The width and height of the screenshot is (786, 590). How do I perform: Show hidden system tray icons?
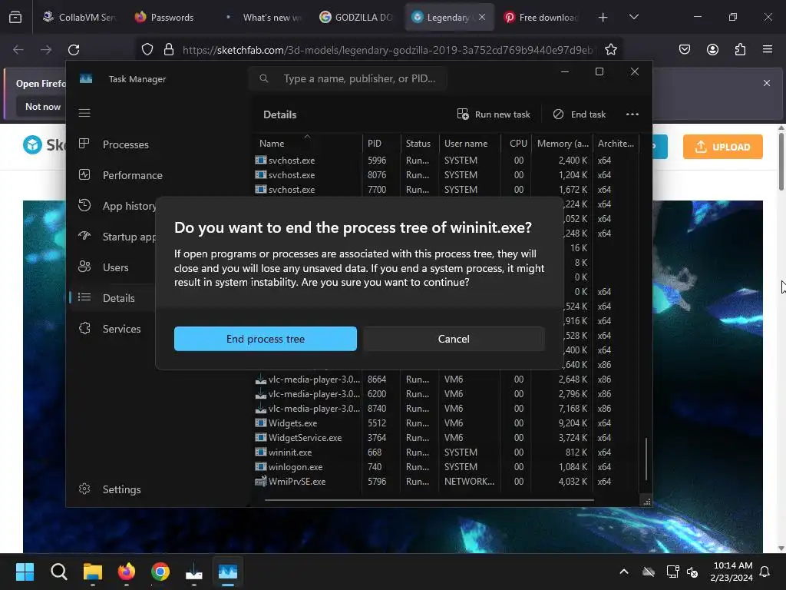pos(624,572)
